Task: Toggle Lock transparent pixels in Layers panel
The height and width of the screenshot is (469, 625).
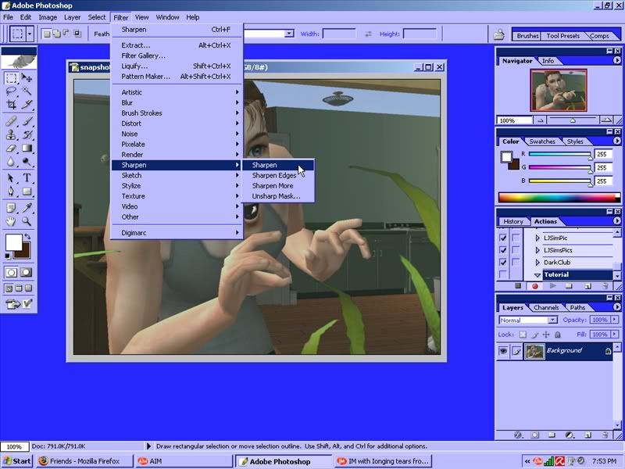Action: point(523,335)
